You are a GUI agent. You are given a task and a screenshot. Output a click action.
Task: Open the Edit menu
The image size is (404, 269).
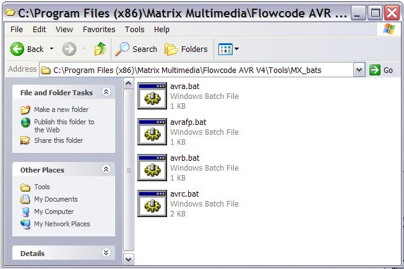[39, 30]
